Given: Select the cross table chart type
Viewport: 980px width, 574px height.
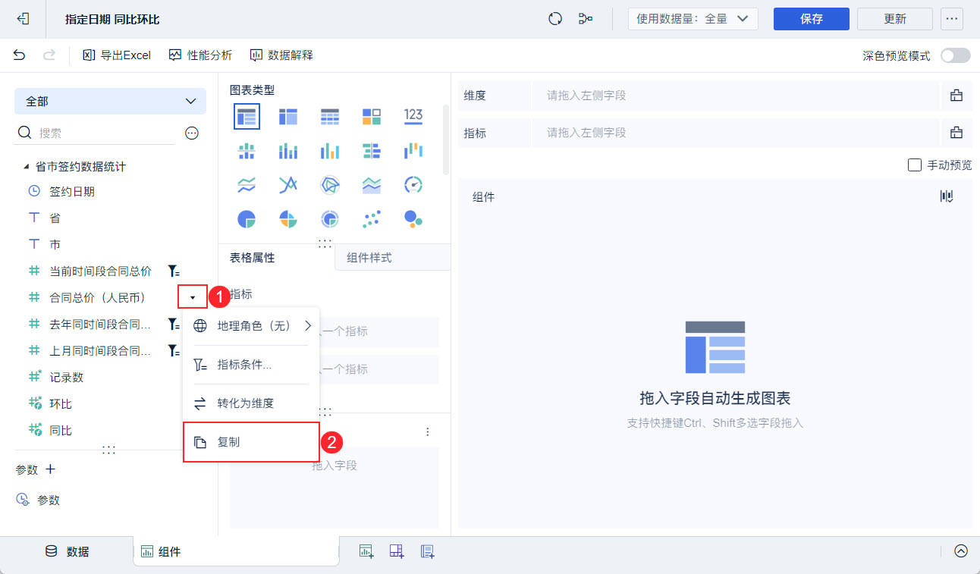Looking at the screenshot, I should tap(288, 116).
